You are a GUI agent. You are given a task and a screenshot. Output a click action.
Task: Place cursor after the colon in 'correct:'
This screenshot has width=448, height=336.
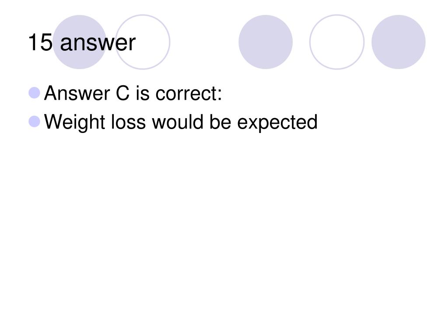click(x=223, y=94)
